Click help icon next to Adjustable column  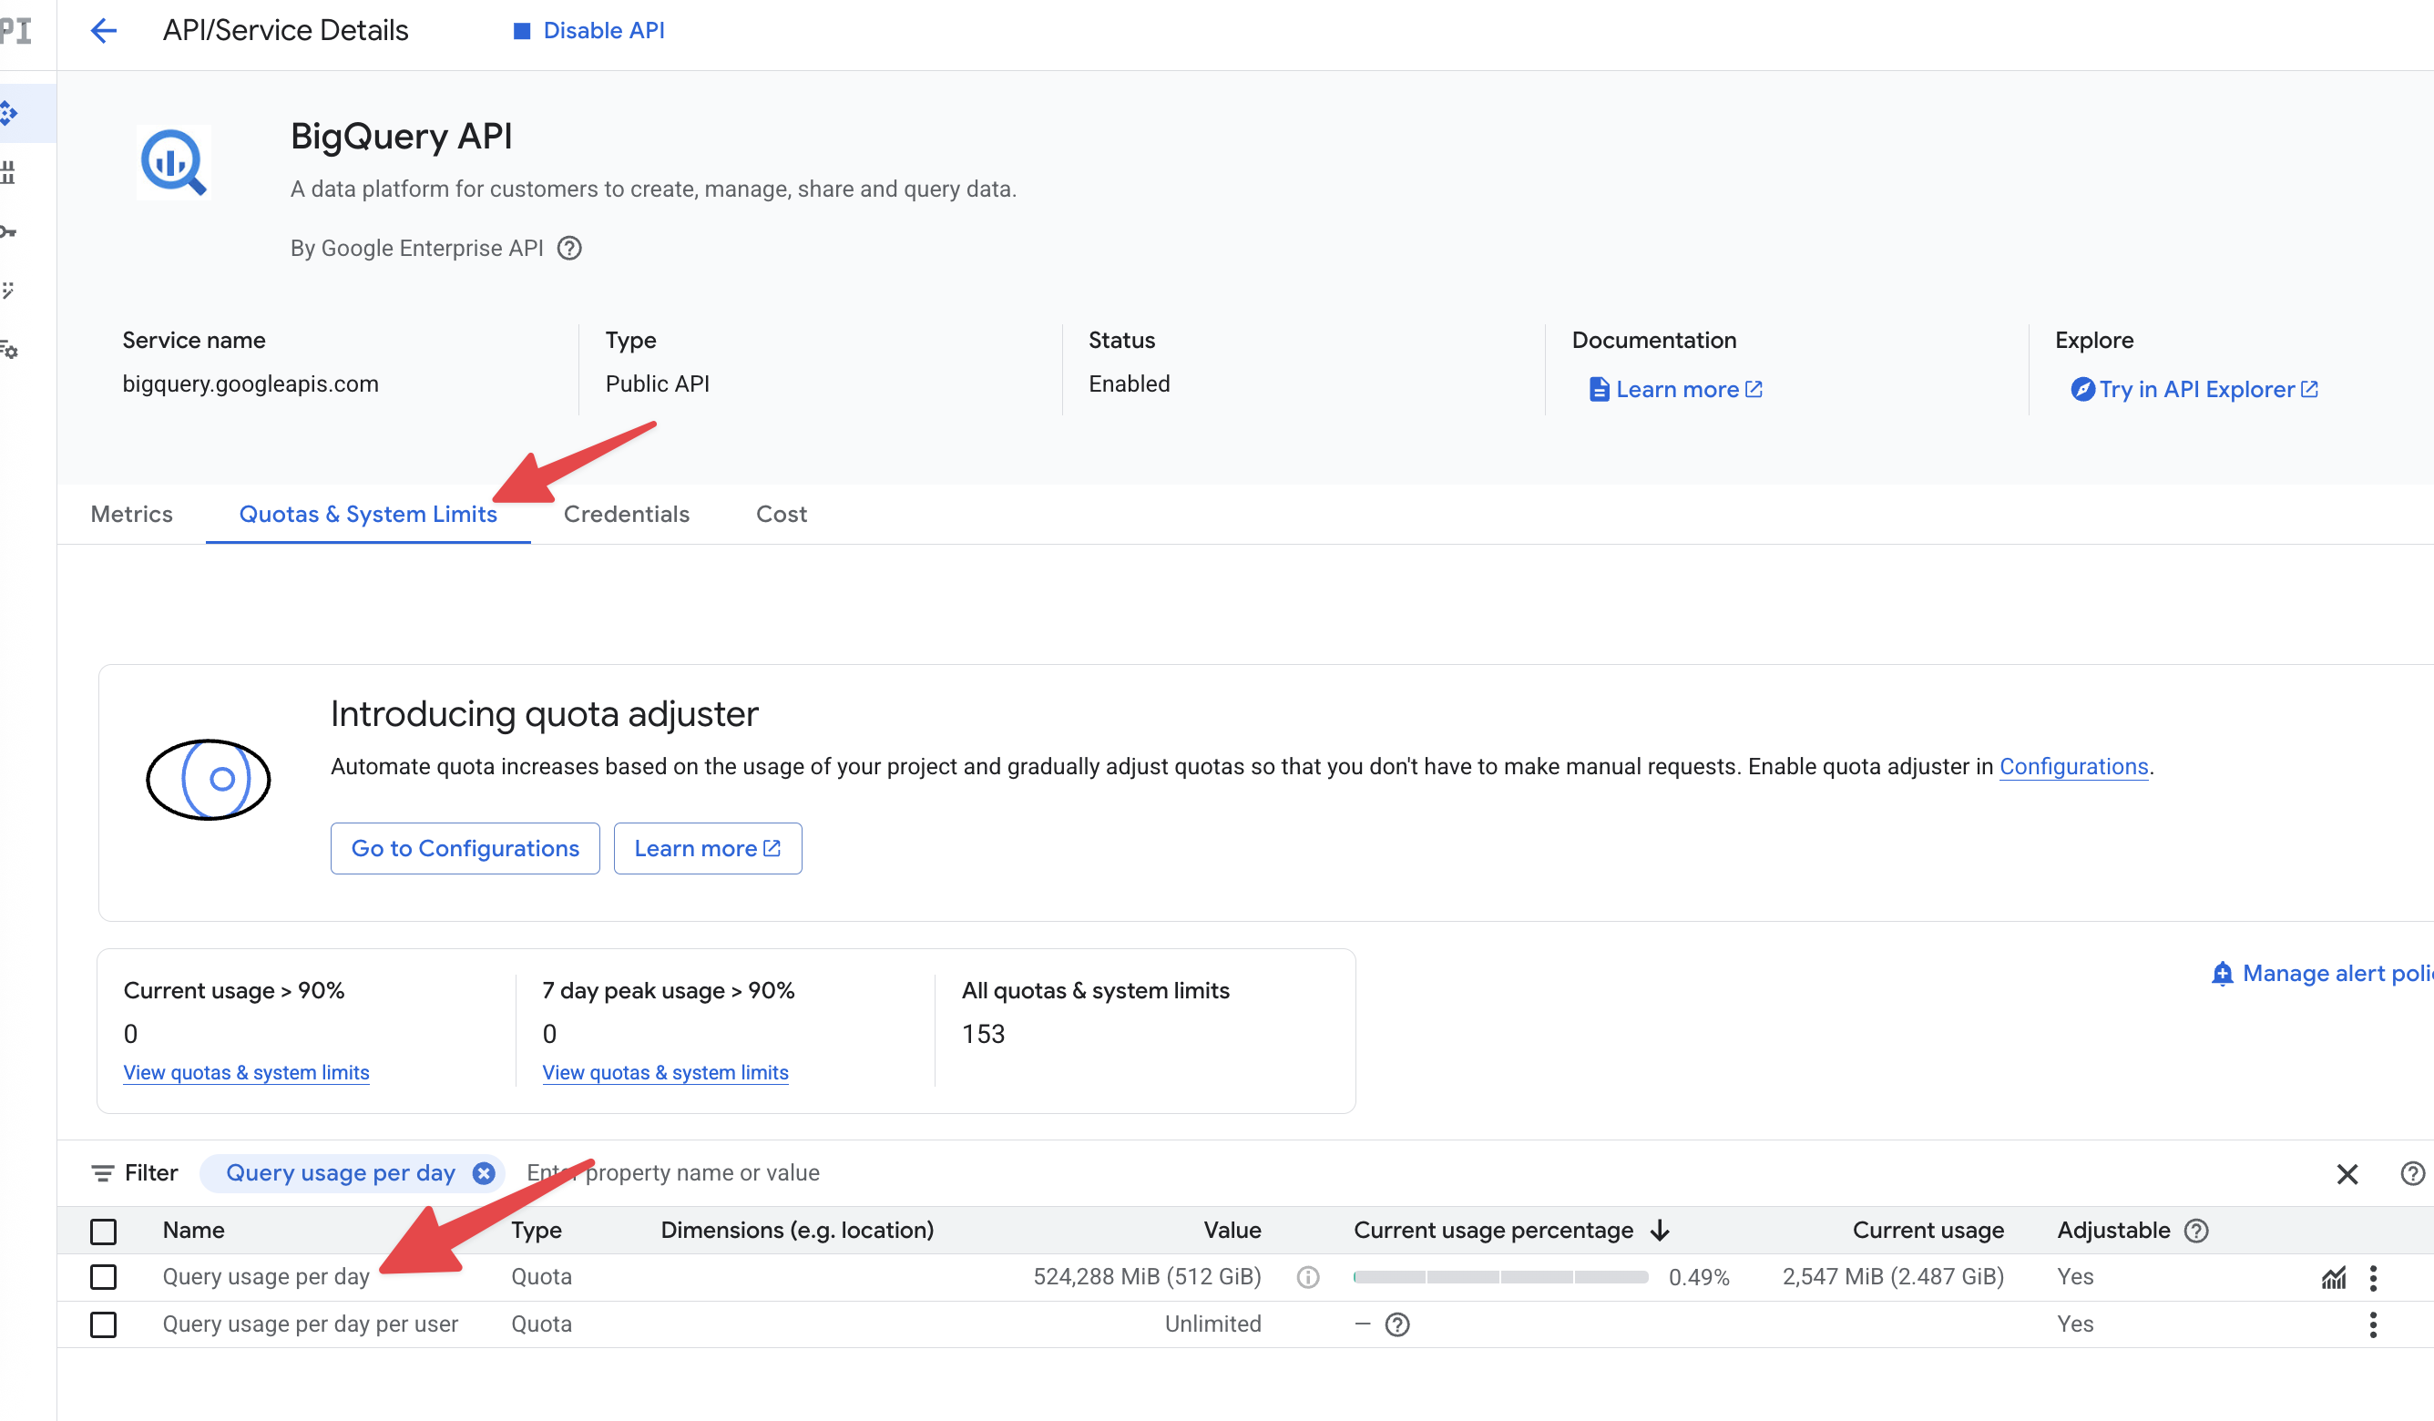point(2196,1231)
